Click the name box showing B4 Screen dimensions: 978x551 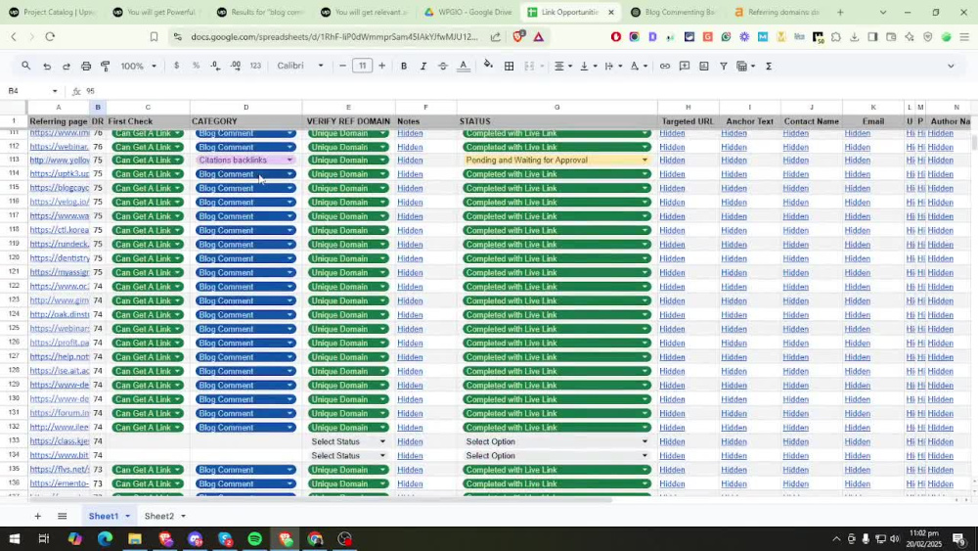(x=32, y=91)
